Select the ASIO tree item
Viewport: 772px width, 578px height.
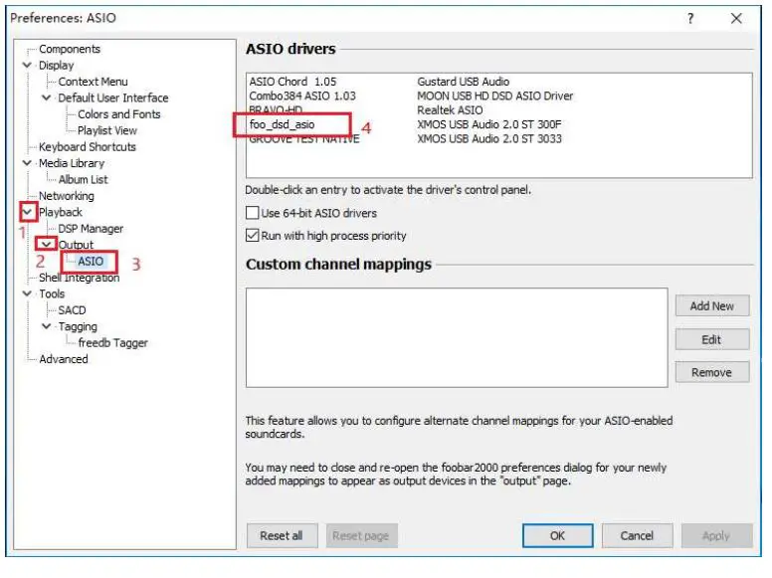91,262
